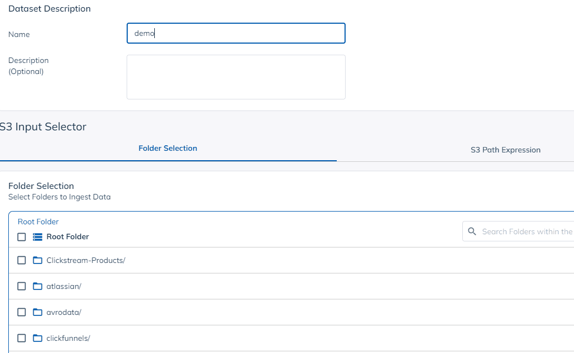The image size is (574, 353).
Task: Click the folder icon beside Clickstream-Products/
Action: click(37, 260)
